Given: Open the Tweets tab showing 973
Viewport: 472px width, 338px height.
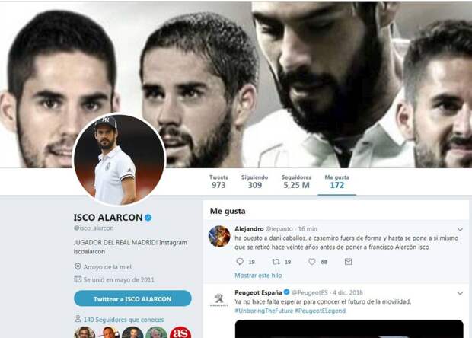Looking at the screenshot, I should (x=218, y=181).
